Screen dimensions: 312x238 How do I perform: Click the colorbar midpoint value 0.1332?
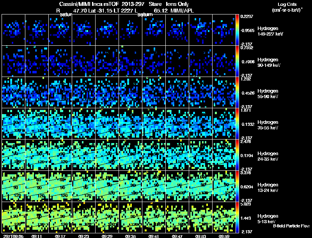coord(248,124)
